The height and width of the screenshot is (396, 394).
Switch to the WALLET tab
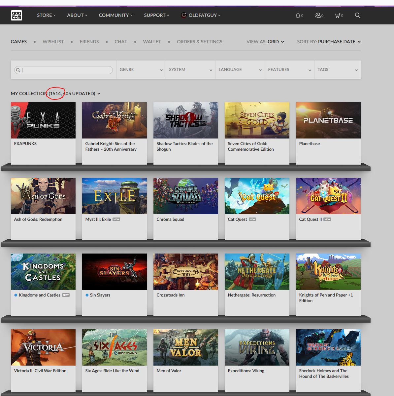click(x=152, y=42)
